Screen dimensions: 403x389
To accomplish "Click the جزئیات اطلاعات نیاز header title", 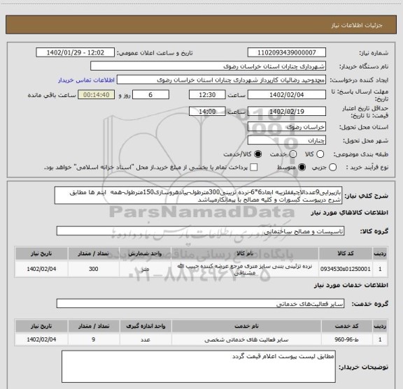I will click(357, 25).
